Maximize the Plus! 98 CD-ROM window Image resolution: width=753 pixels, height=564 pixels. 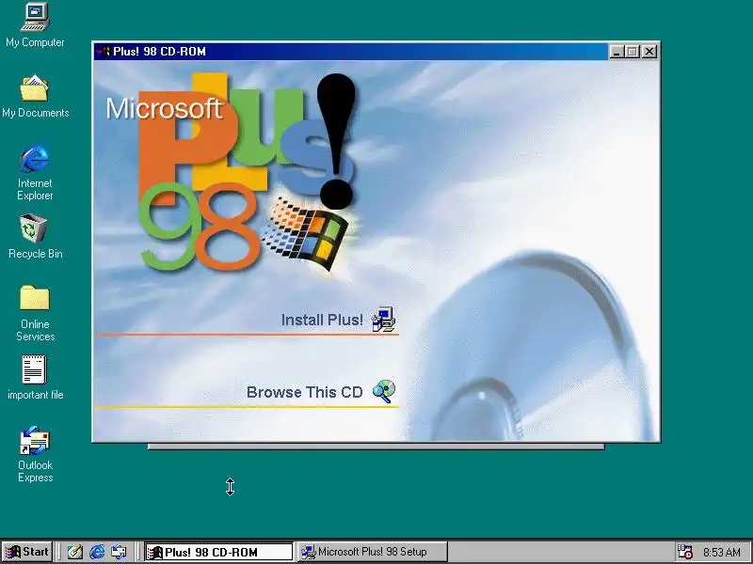click(x=633, y=52)
